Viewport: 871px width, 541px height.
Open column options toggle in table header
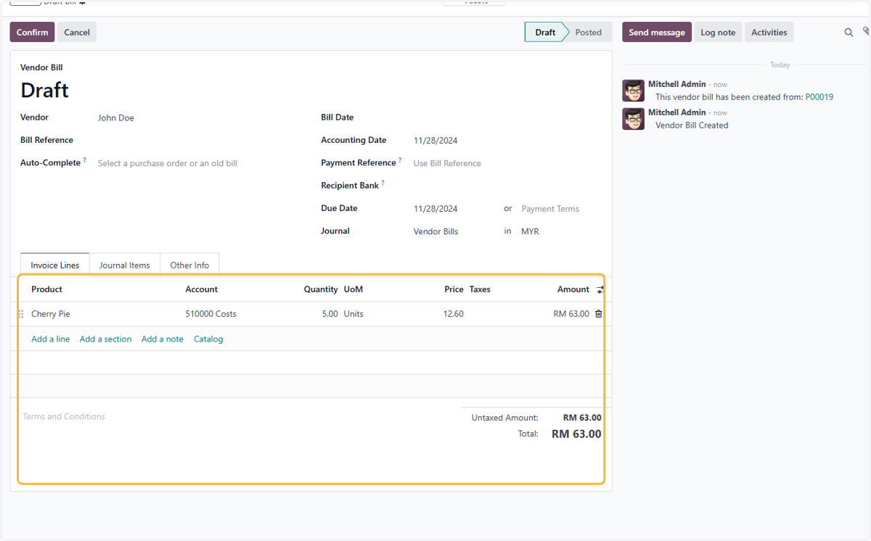600,289
